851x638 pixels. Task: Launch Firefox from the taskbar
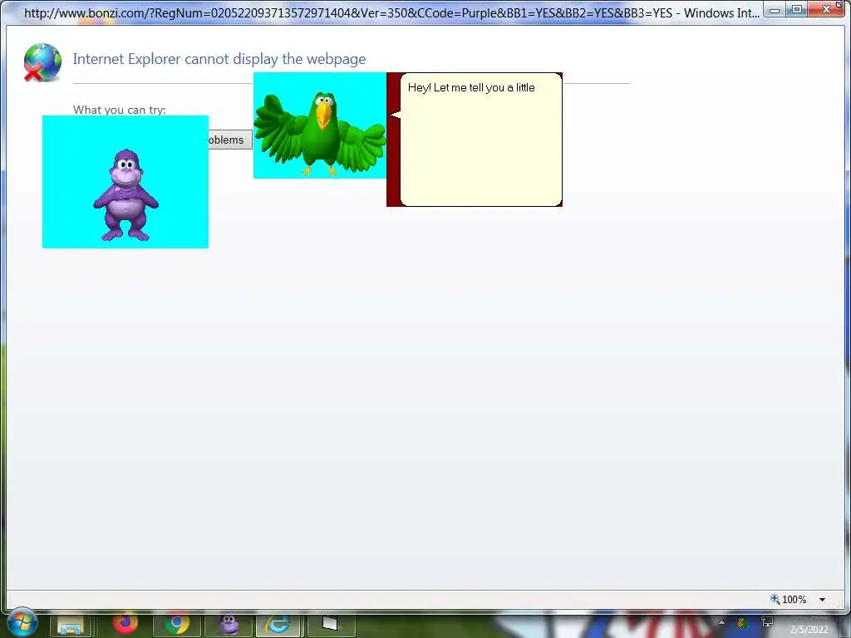pos(125,624)
